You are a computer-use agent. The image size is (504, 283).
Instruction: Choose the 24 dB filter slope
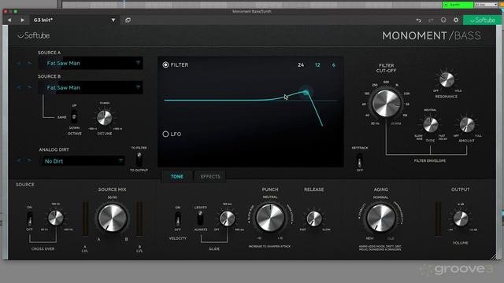click(x=301, y=64)
